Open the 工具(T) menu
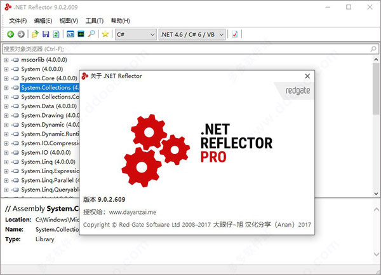Screen dimensions: 381x275 pos(94,21)
